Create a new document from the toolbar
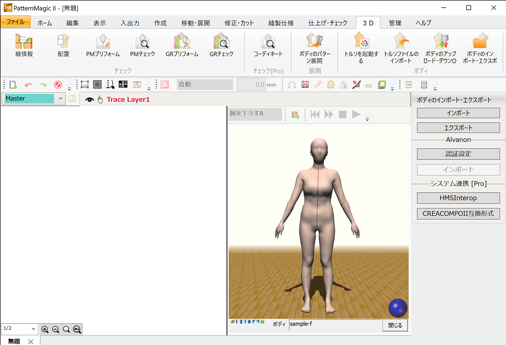This screenshot has width=506, height=345. (13, 85)
